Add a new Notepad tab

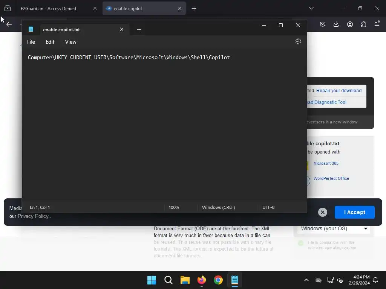[x=139, y=29]
